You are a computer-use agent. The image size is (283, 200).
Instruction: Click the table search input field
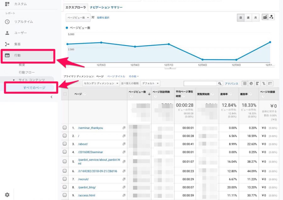(200, 84)
